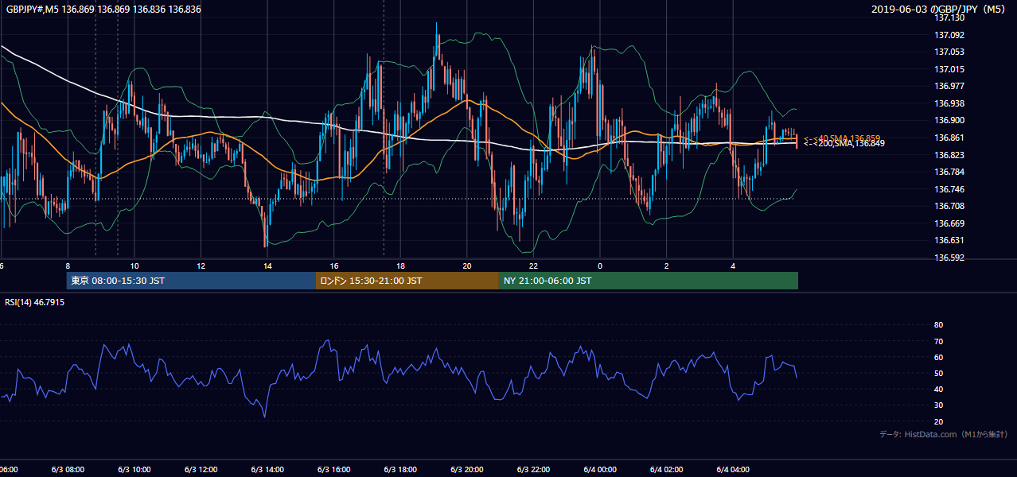The width and height of the screenshot is (1017, 477).
Task: Click the 136.592 price axis label
Action: pyautogui.click(x=949, y=258)
